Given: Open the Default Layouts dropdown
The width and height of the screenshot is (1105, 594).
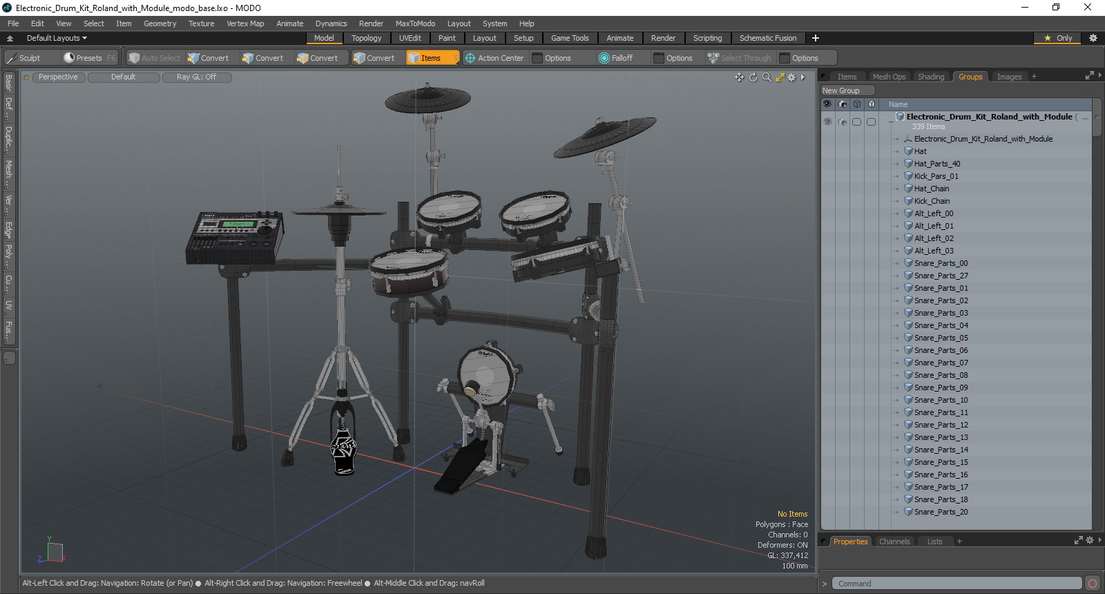Looking at the screenshot, I should coord(57,38).
